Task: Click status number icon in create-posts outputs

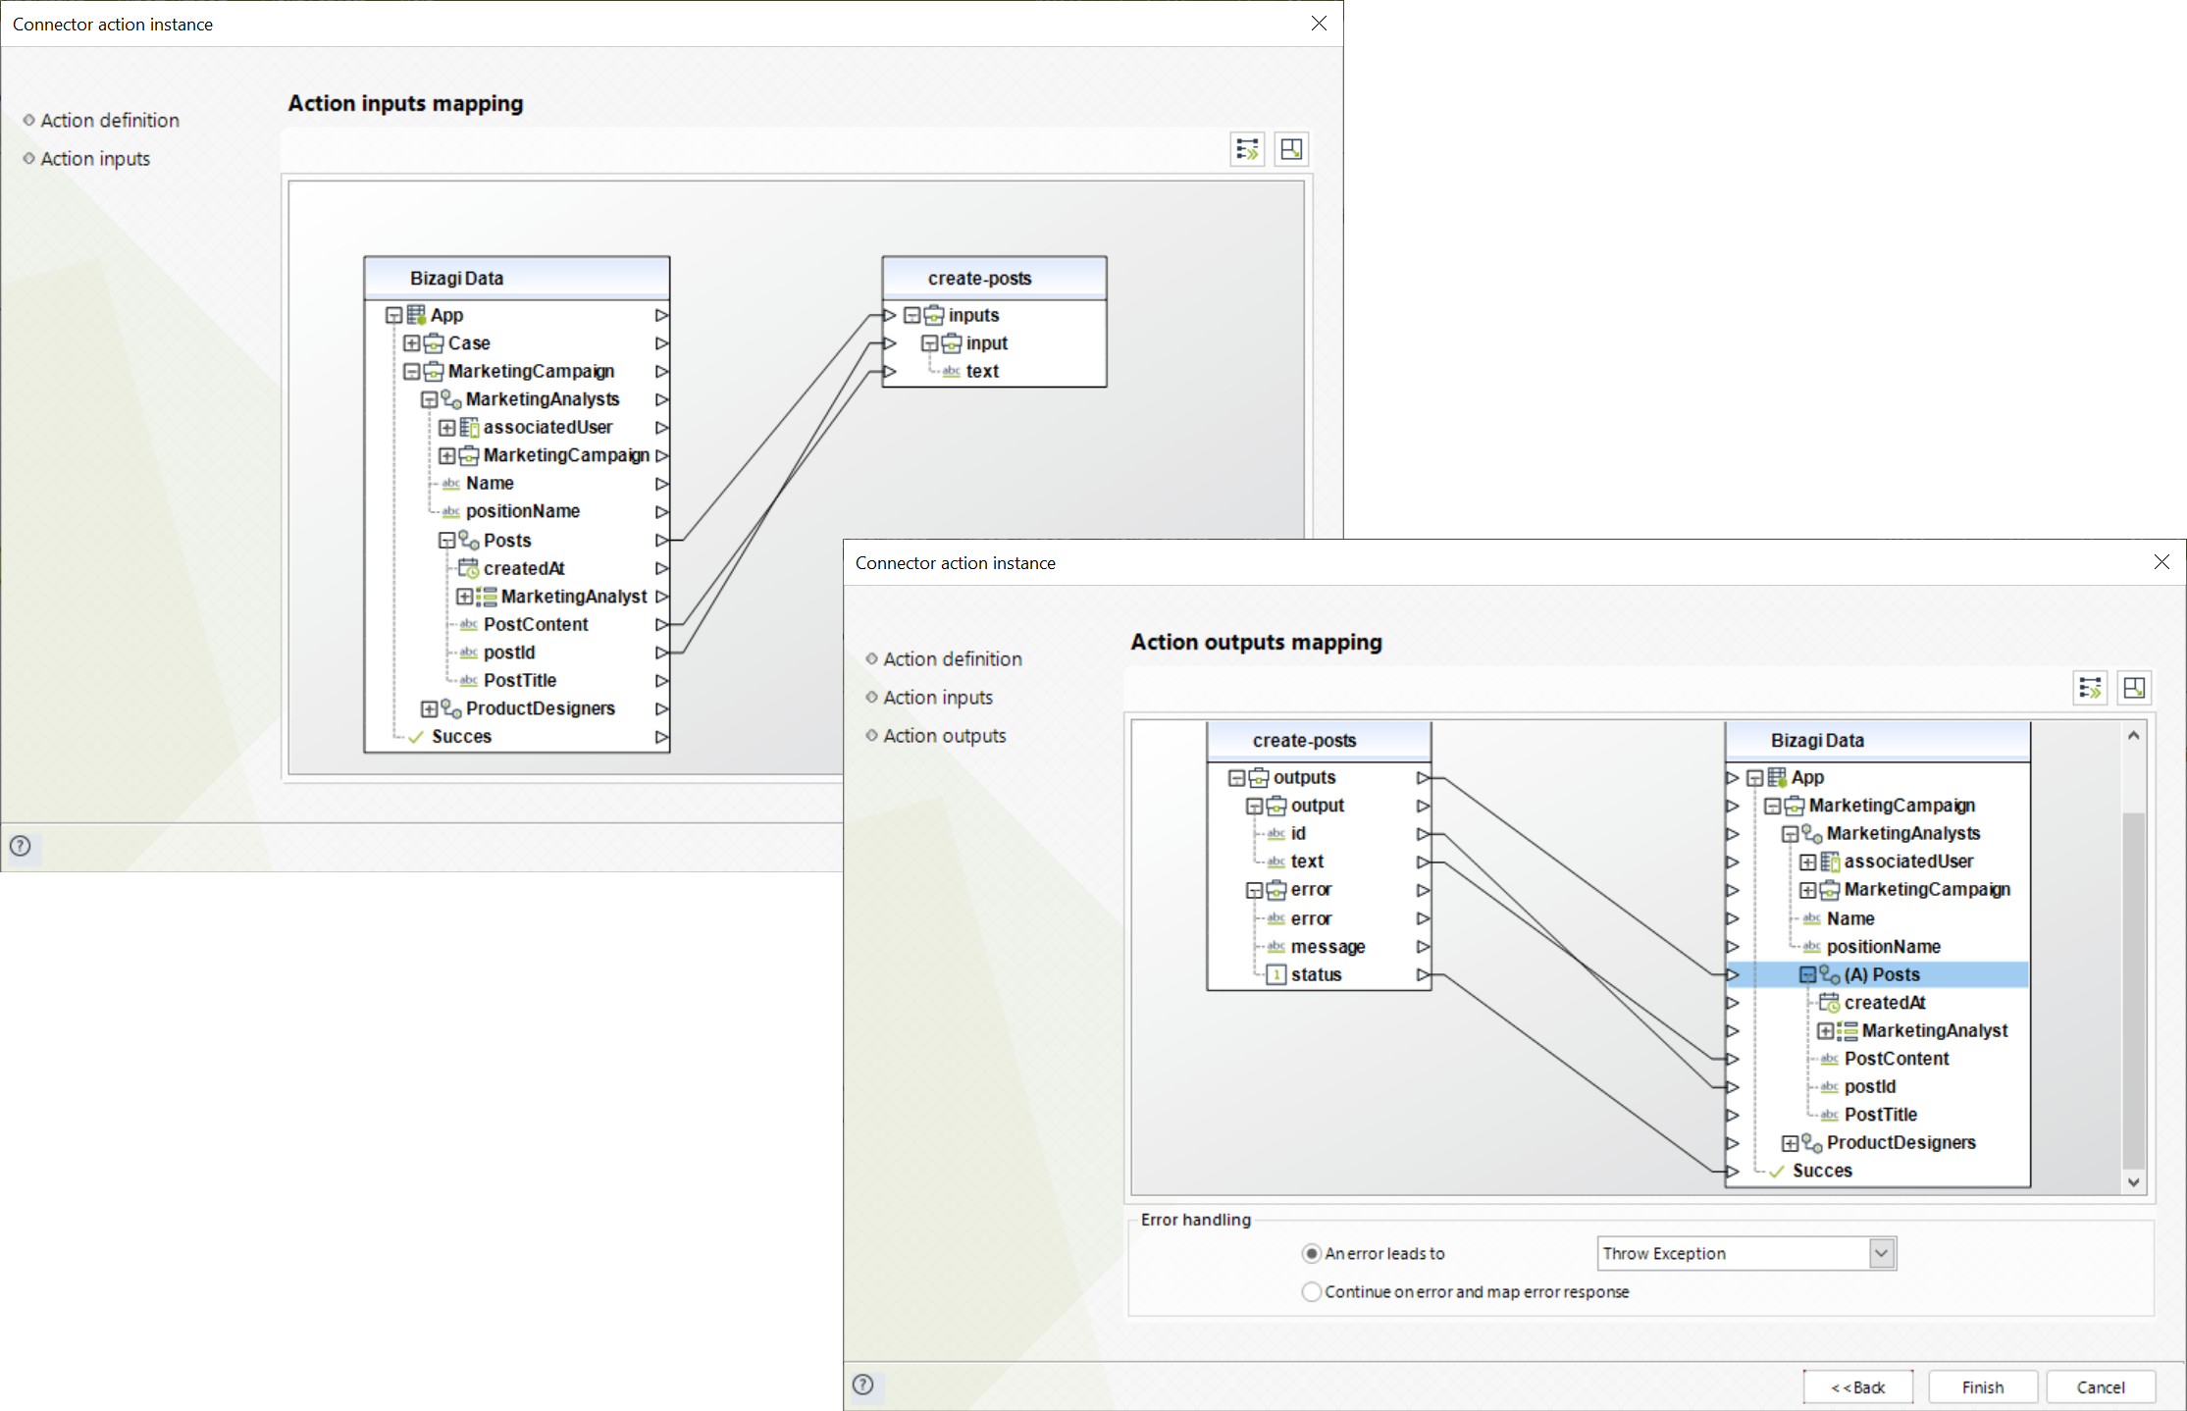Action: pyautogui.click(x=1276, y=974)
